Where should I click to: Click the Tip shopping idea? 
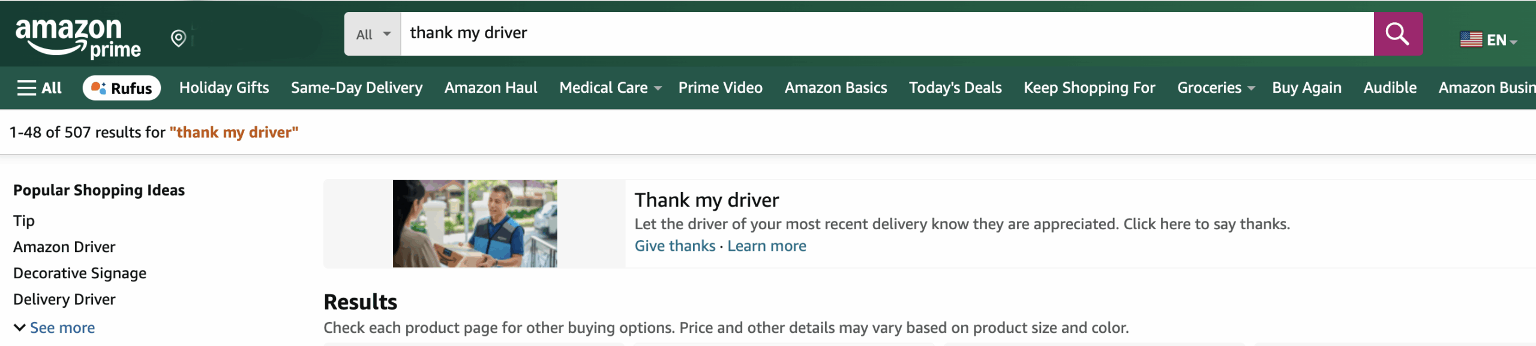(24, 221)
